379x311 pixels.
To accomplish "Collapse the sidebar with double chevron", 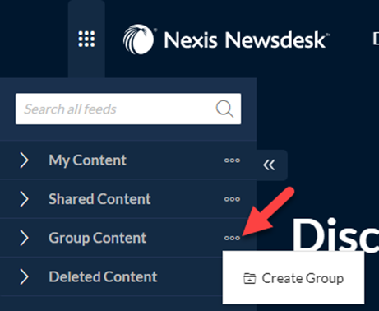I will pos(269,165).
